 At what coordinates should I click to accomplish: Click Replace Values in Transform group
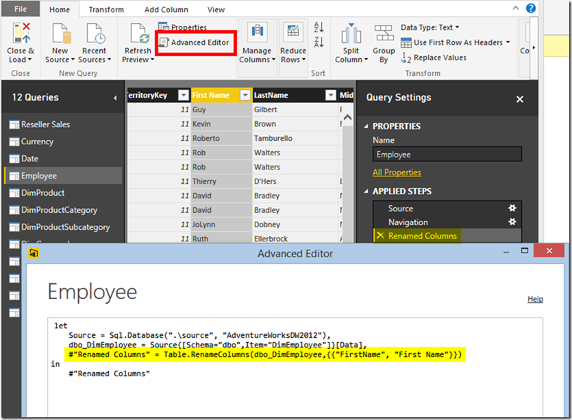[x=434, y=57]
